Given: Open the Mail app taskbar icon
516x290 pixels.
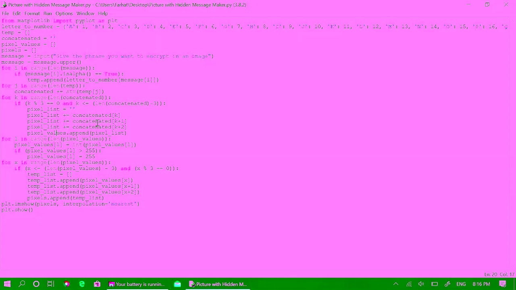Looking at the screenshot, I should pyautogui.click(x=177, y=284).
